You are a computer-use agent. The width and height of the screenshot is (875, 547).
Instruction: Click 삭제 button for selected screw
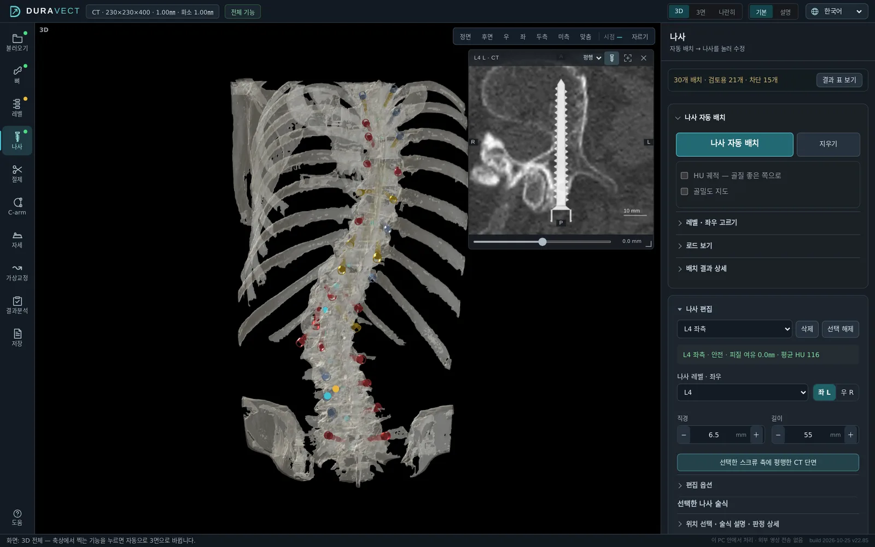807,329
